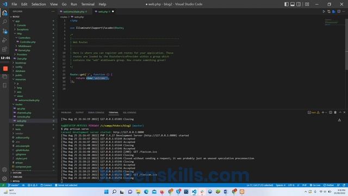Expand the Providers folder
The height and width of the screenshot is (196, 348).
pyautogui.click(x=22, y=54)
